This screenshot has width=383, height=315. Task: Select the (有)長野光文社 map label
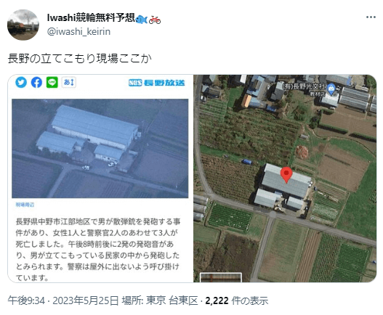click(x=304, y=86)
